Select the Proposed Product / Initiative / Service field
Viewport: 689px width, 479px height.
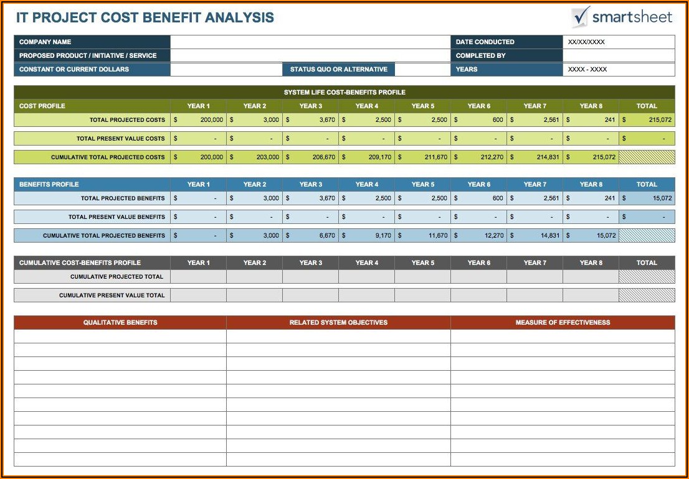(x=310, y=56)
